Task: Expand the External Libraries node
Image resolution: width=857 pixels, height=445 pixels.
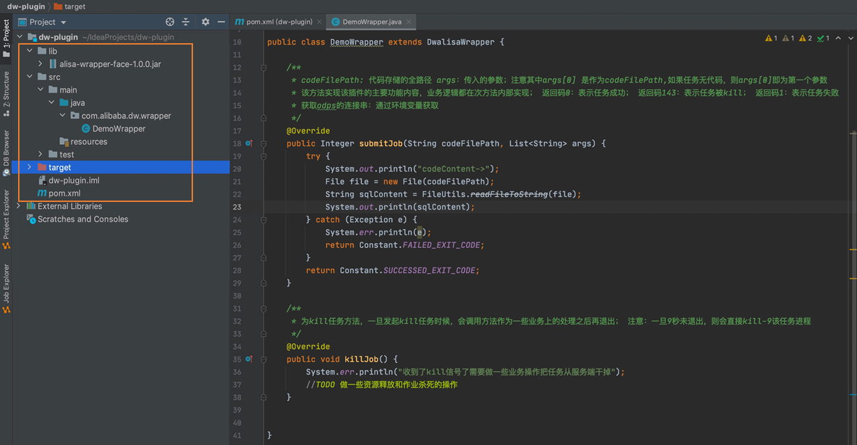Action: 19,206
